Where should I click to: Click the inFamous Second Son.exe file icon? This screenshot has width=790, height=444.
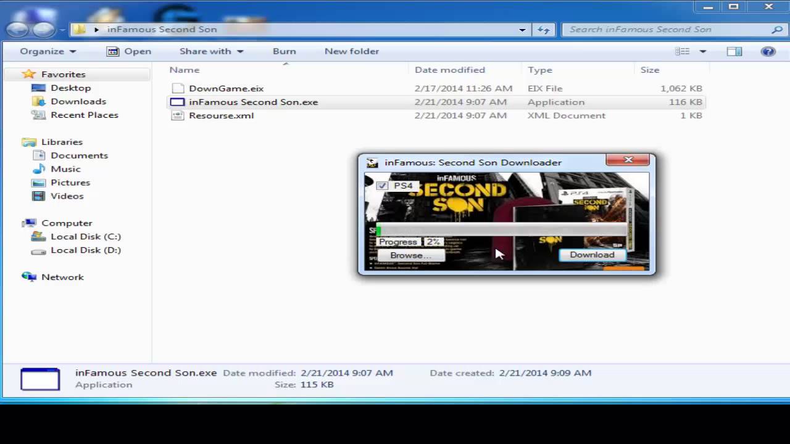tap(178, 102)
